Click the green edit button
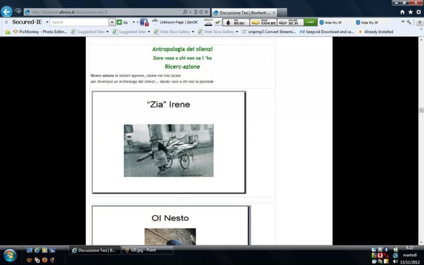Viewport: 424px width, 265px height. (311, 22)
